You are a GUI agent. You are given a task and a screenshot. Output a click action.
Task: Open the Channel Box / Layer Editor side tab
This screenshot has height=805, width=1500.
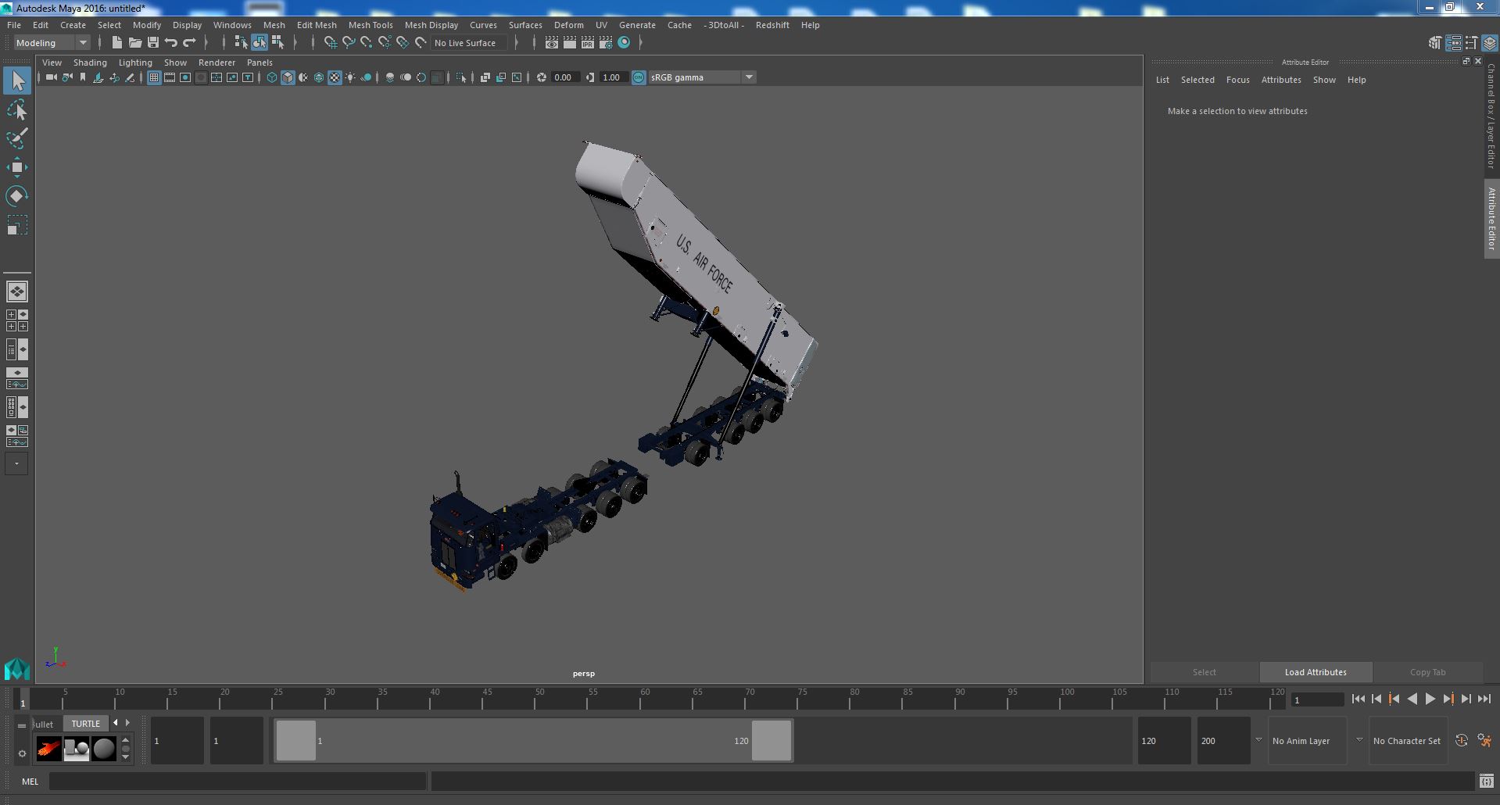tap(1491, 116)
